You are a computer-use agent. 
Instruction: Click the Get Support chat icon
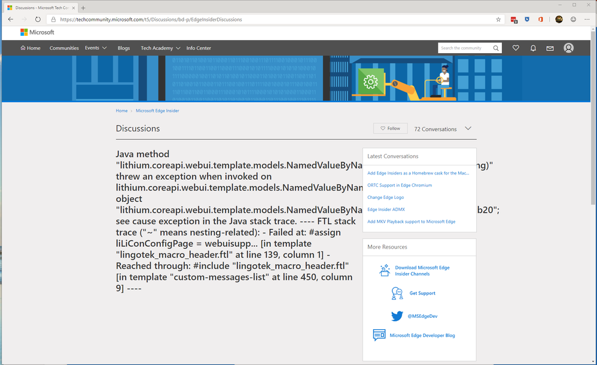coord(397,293)
